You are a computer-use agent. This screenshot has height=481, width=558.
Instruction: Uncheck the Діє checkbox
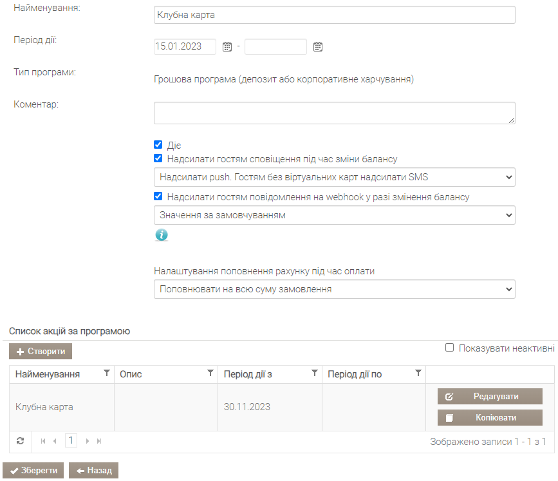158,144
